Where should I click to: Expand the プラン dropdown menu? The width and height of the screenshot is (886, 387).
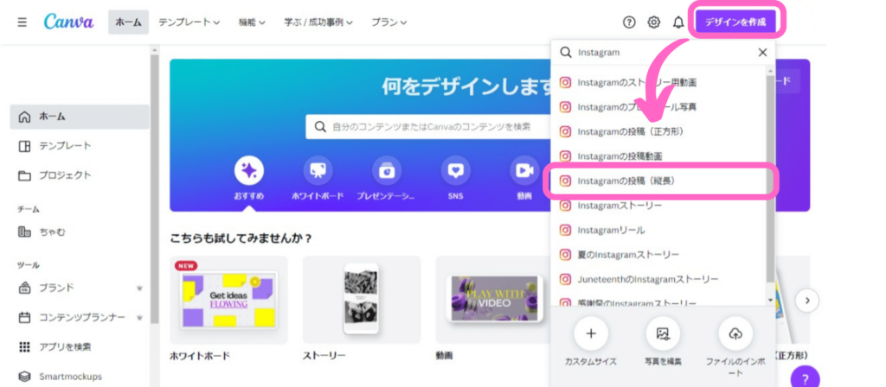[388, 22]
